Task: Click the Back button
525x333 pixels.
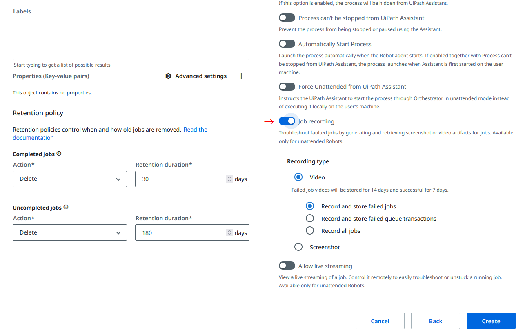Action: point(435,321)
